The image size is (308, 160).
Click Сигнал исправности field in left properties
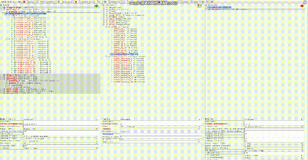tap(61, 124)
